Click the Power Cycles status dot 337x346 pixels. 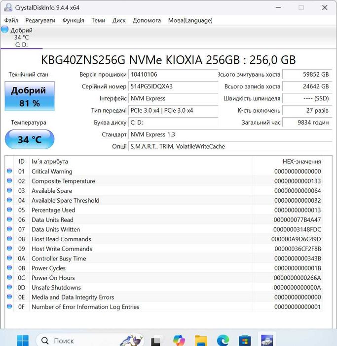pyautogui.click(x=9, y=268)
